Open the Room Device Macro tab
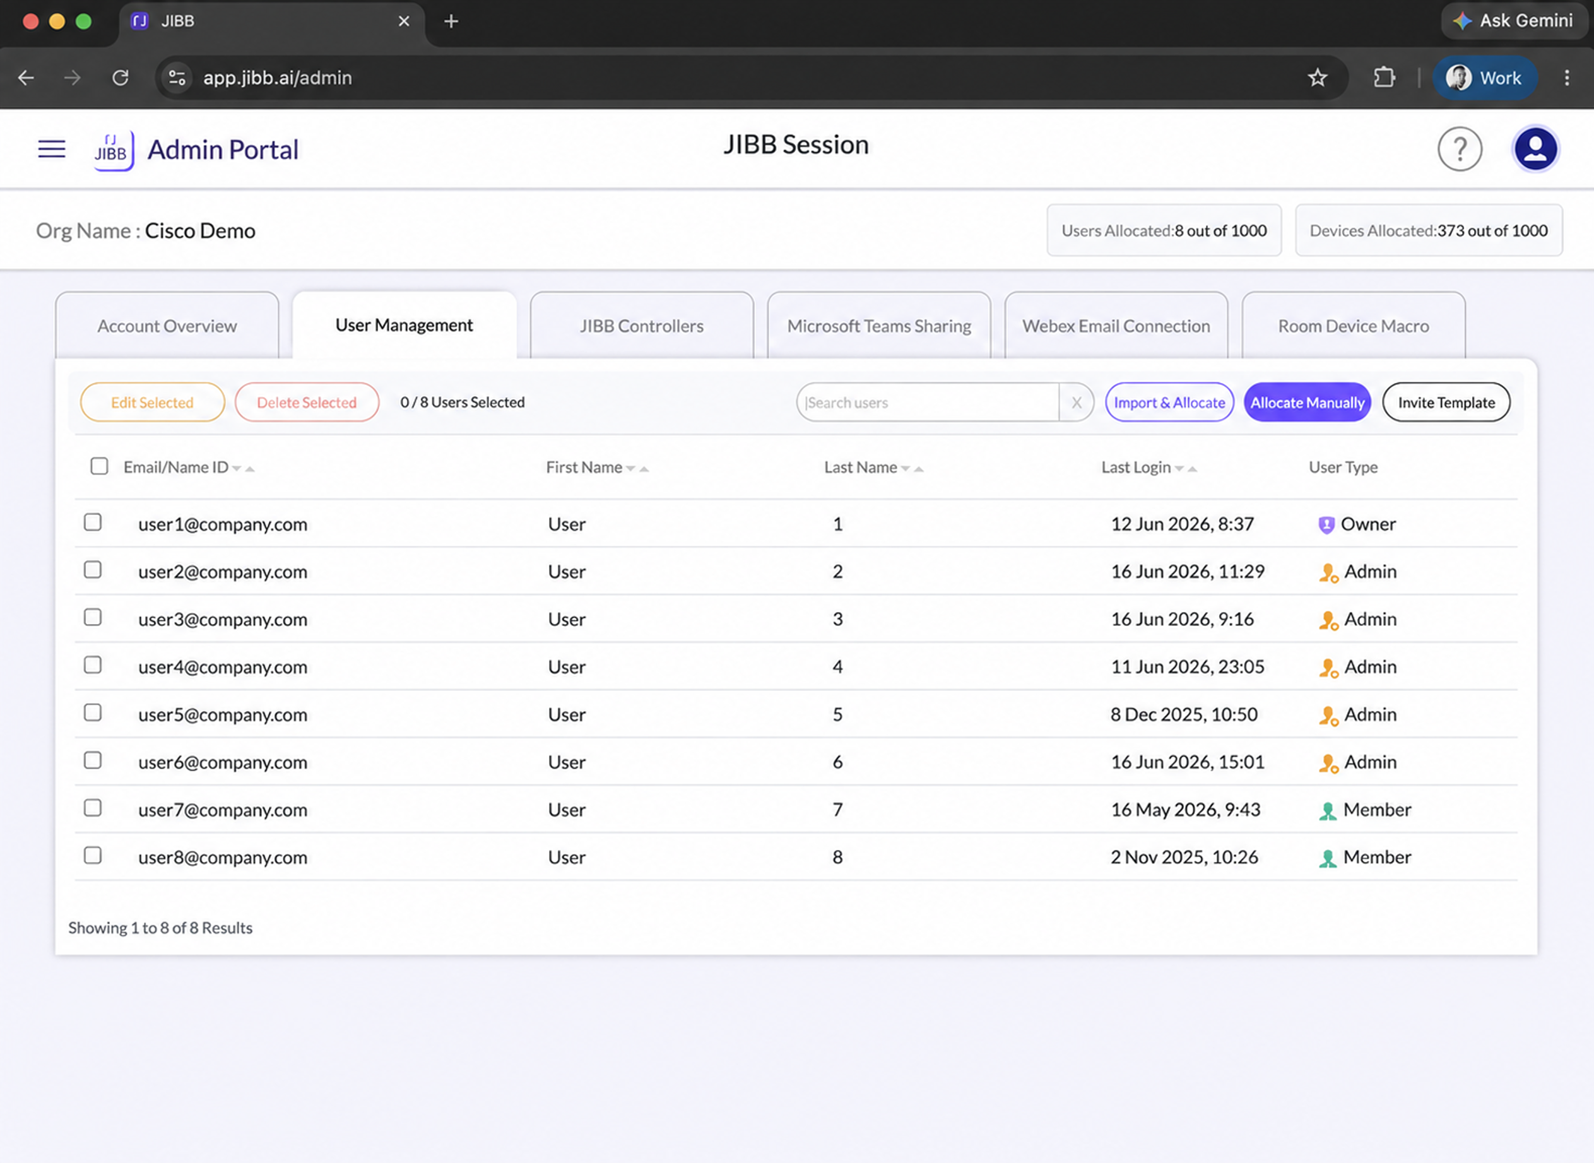The image size is (1594, 1163). (1353, 326)
